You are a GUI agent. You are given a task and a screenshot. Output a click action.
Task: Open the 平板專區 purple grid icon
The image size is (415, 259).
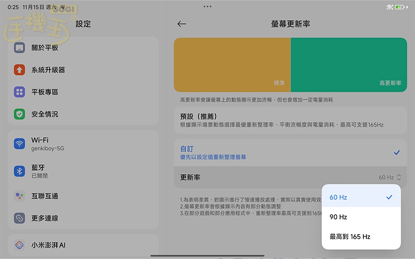click(19, 92)
